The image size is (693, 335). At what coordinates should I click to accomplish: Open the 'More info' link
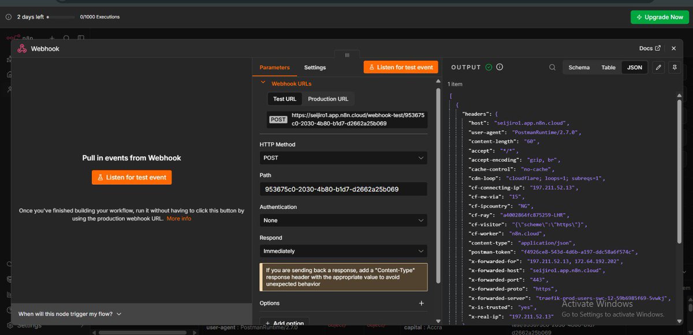click(x=179, y=219)
